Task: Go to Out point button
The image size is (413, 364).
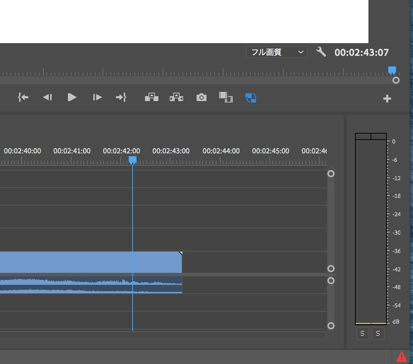Action: click(x=121, y=98)
